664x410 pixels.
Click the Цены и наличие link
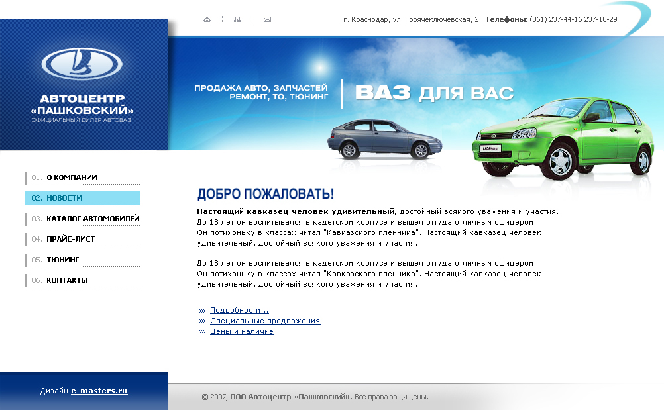point(242,331)
